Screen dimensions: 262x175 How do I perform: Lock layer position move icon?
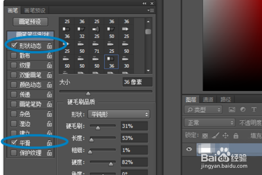(225, 135)
